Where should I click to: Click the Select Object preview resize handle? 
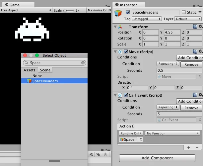[54, 161]
